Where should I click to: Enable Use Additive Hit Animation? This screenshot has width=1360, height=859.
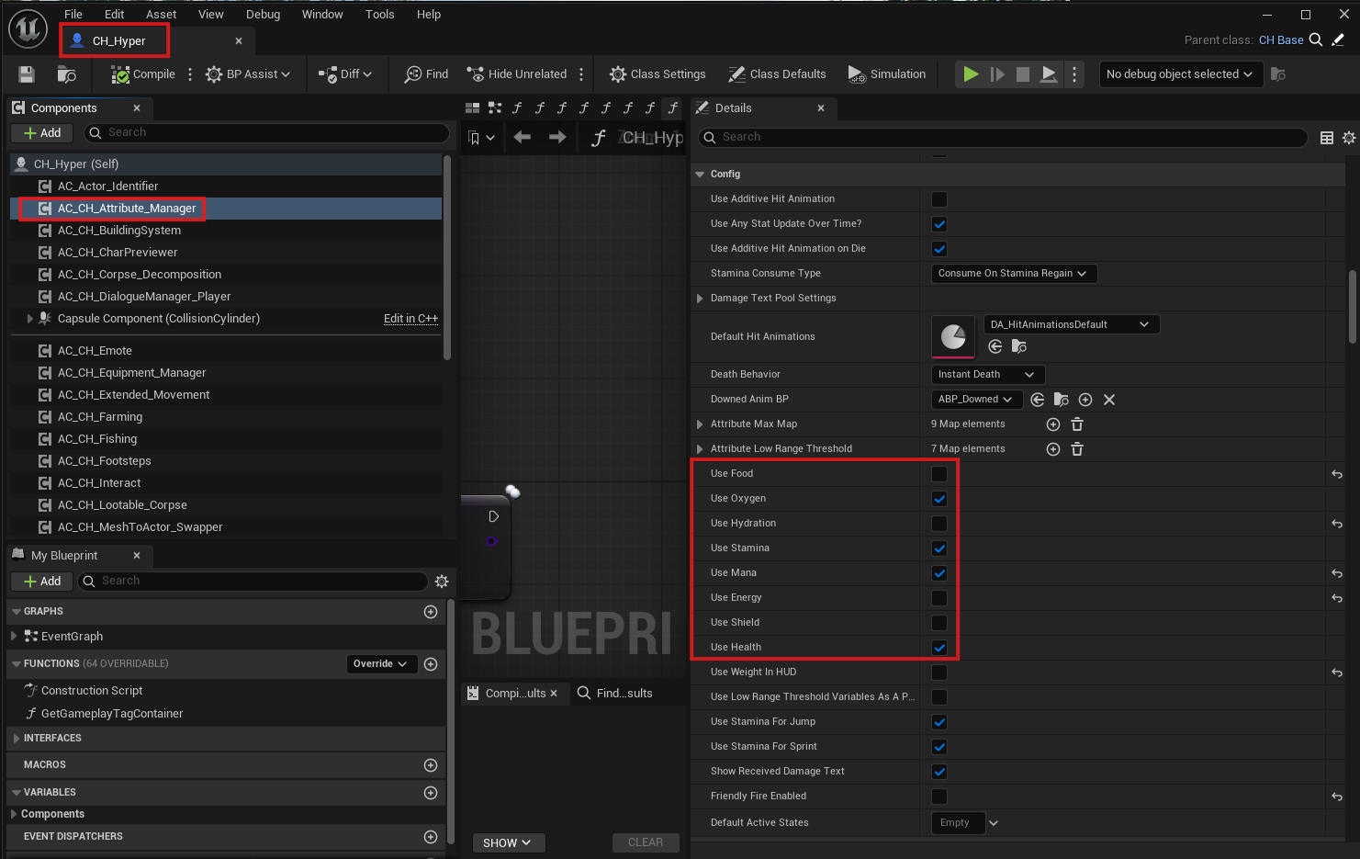point(939,199)
